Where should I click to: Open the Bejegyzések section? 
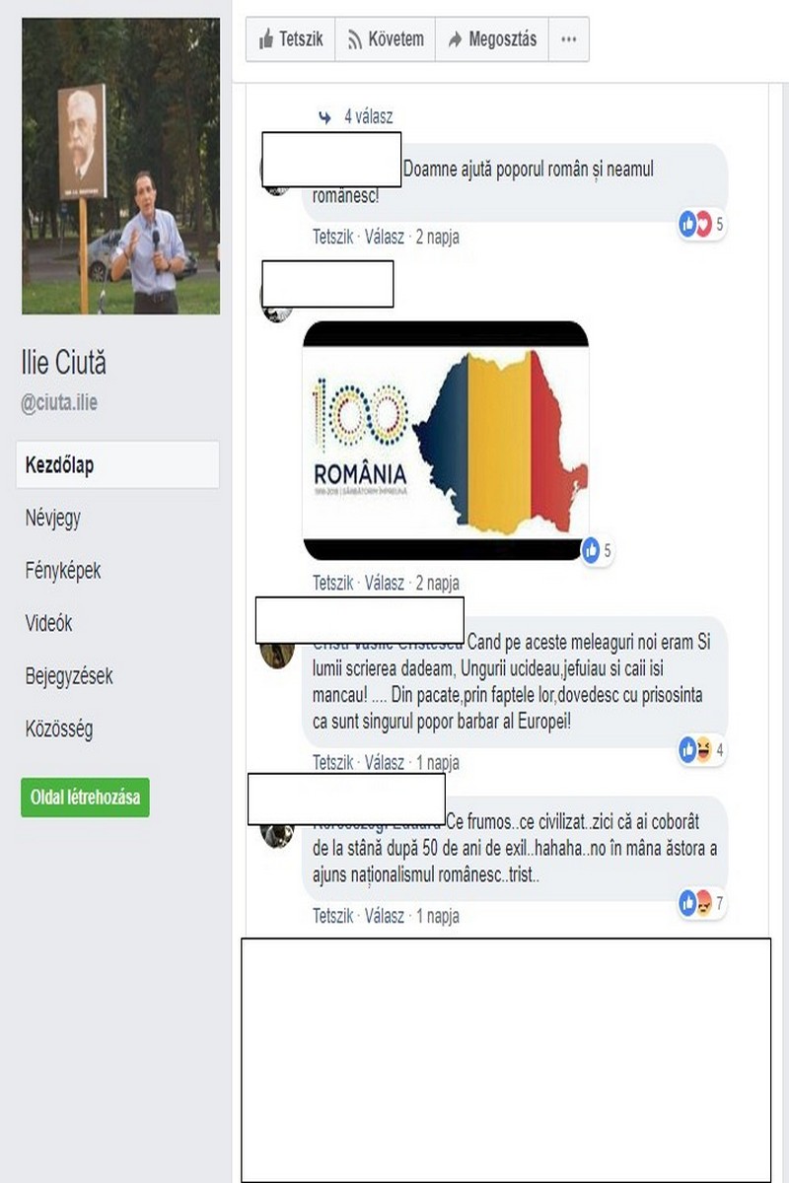pos(69,677)
